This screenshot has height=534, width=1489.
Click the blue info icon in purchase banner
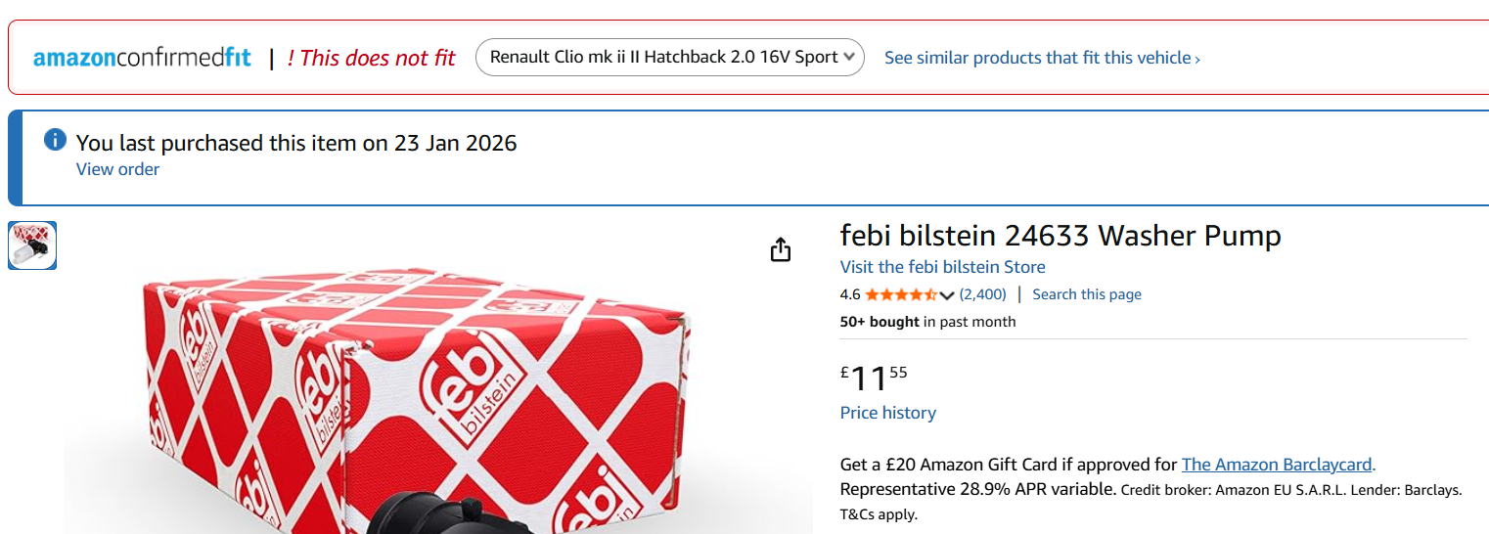(x=55, y=140)
